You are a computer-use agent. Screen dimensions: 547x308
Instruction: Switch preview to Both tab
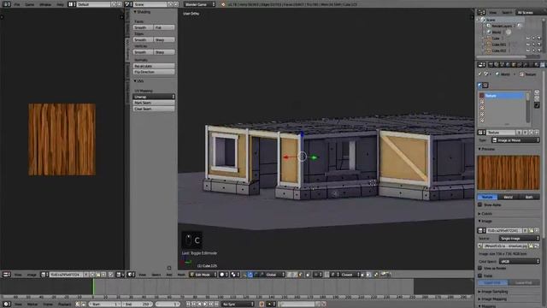click(x=529, y=197)
